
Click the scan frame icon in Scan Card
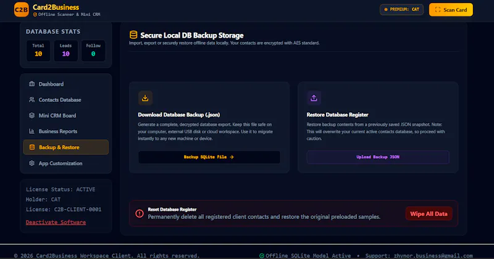pos(438,9)
